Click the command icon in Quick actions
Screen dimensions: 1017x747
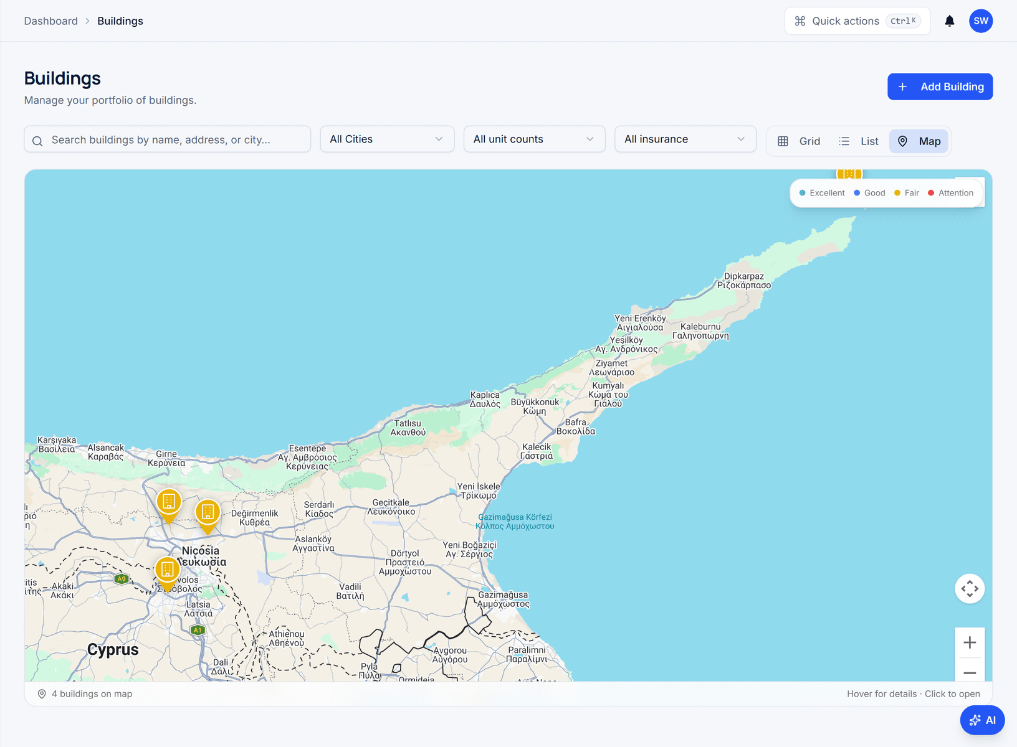(x=800, y=21)
